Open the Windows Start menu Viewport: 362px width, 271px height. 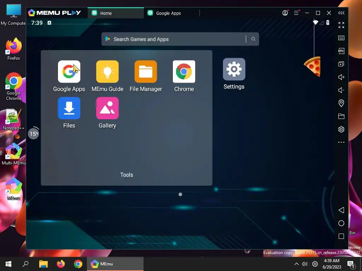[8, 264]
